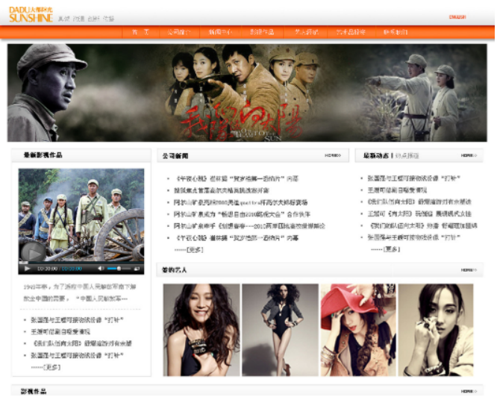Open MORE link in 签约艺人 header
The width and height of the screenshot is (497, 400).
(469, 270)
